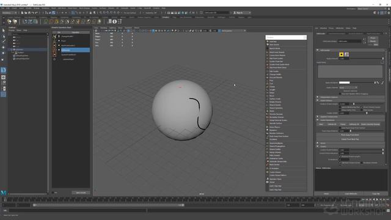Click the Maya logo icon at bottom left
Image resolution: width=391 pixels, height=220 pixels.
3,193
